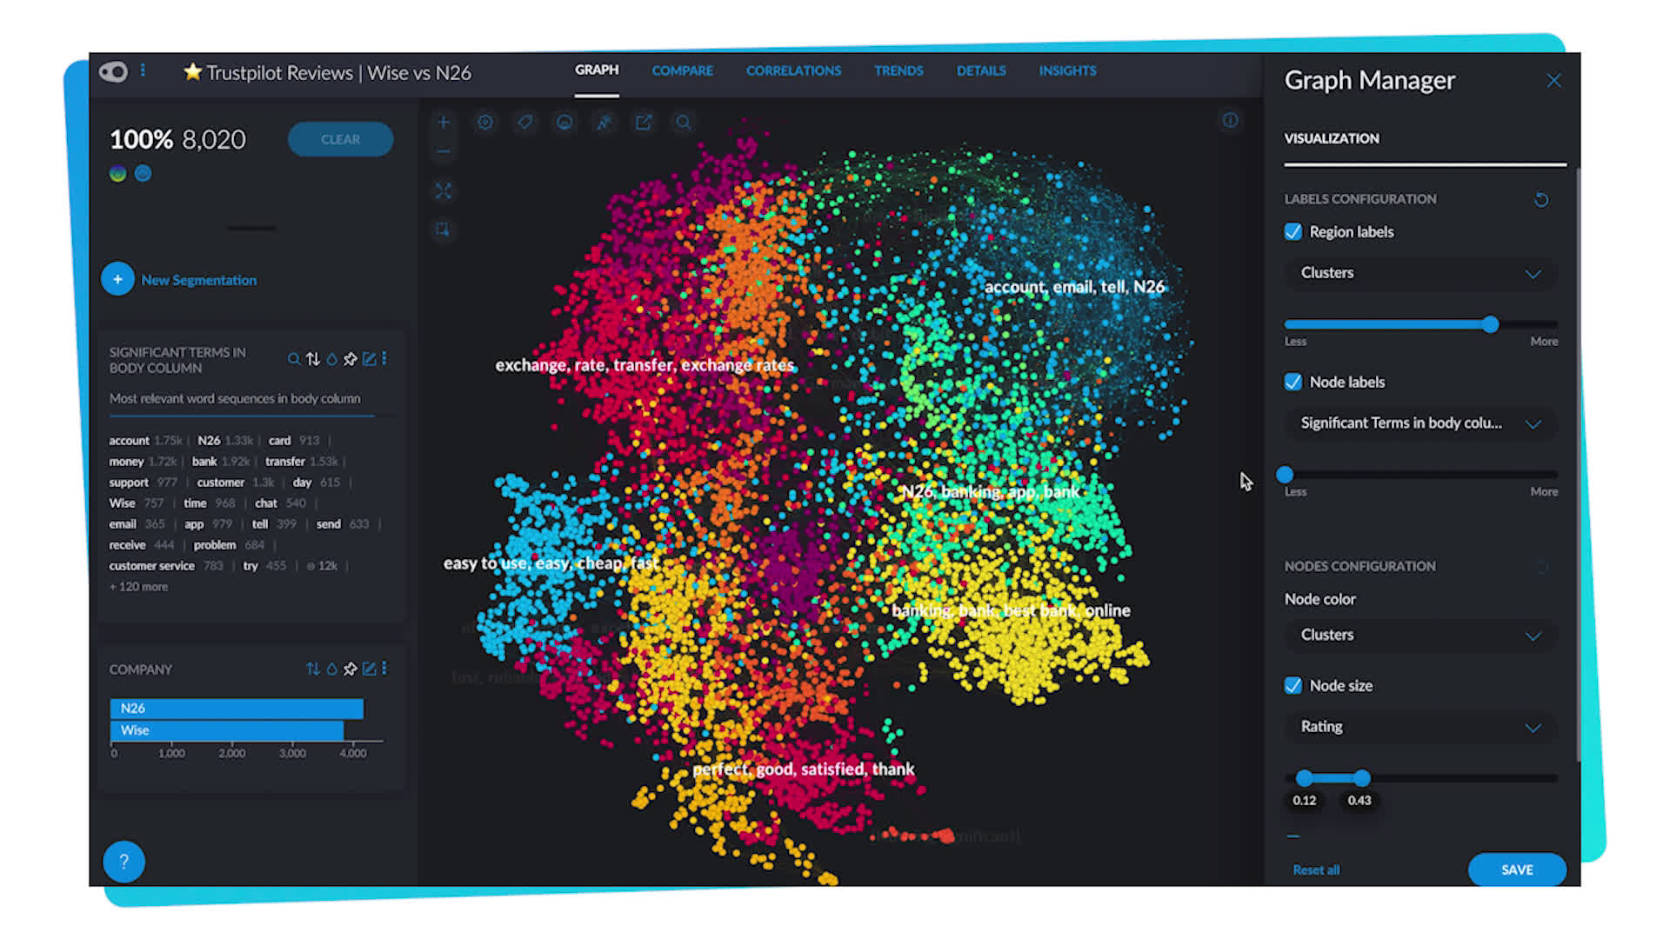Click the Node labels slider handle
This screenshot has height=939, width=1670.
coord(1285,475)
